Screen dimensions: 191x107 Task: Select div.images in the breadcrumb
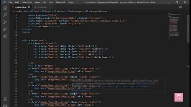point(77,11)
